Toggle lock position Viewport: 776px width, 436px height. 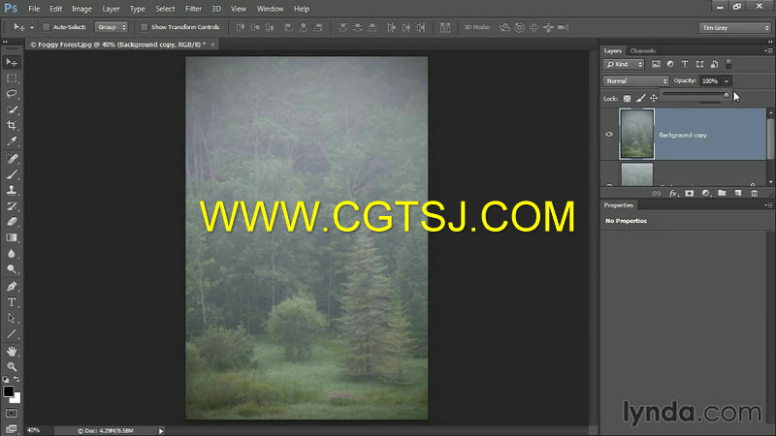pyautogui.click(x=654, y=99)
